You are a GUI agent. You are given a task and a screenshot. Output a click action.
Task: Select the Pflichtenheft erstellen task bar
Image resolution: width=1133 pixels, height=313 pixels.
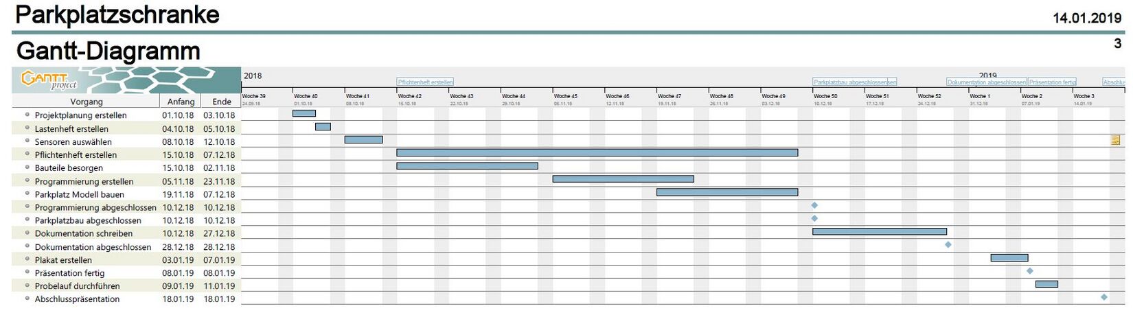tap(597, 152)
